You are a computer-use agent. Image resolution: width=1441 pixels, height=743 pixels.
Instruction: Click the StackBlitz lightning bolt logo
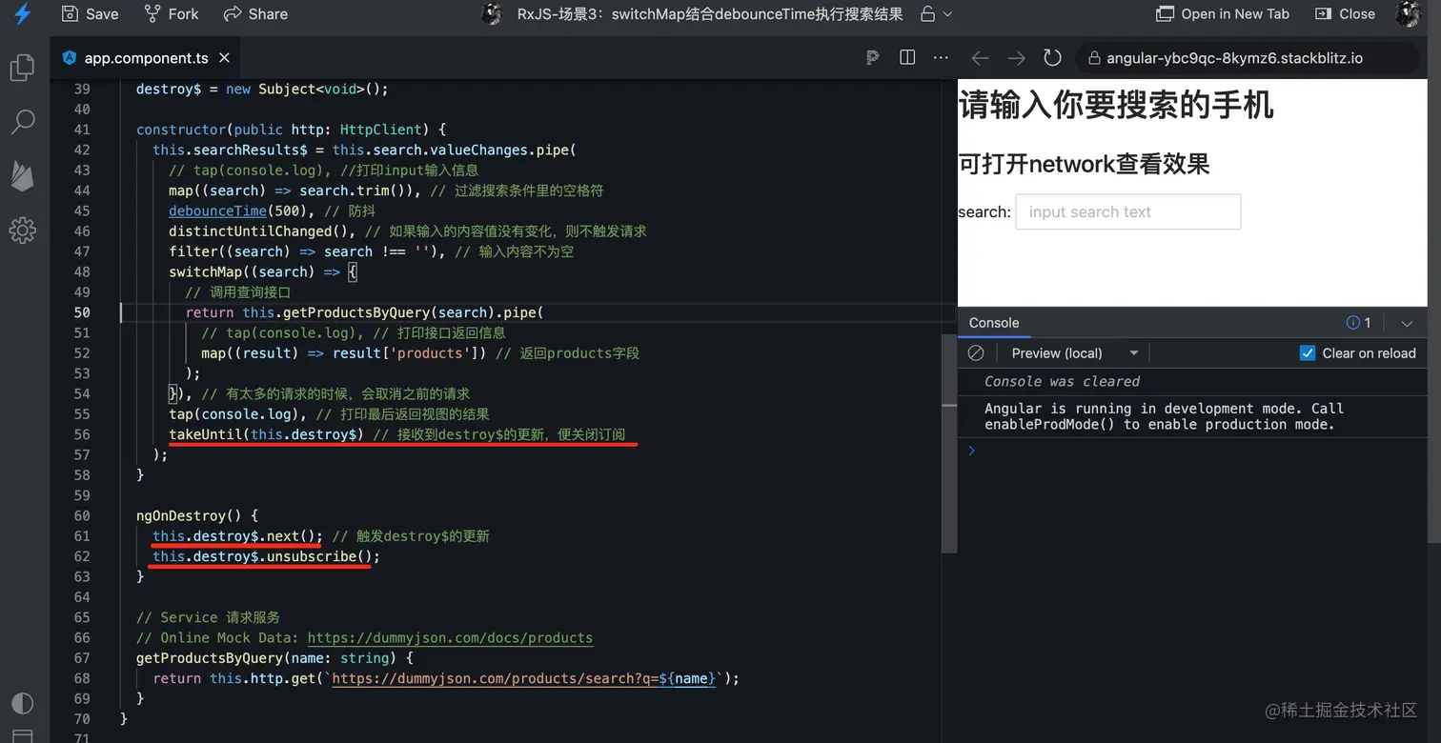pos(23,14)
